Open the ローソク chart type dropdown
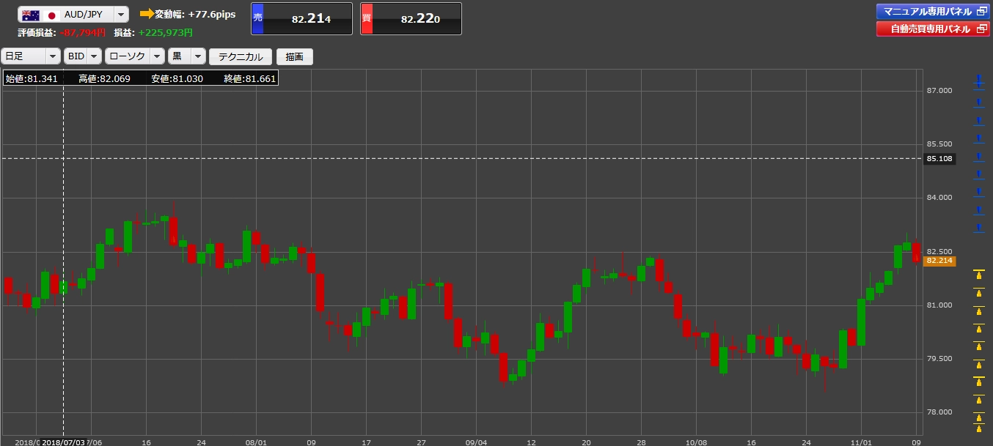 pyautogui.click(x=136, y=56)
